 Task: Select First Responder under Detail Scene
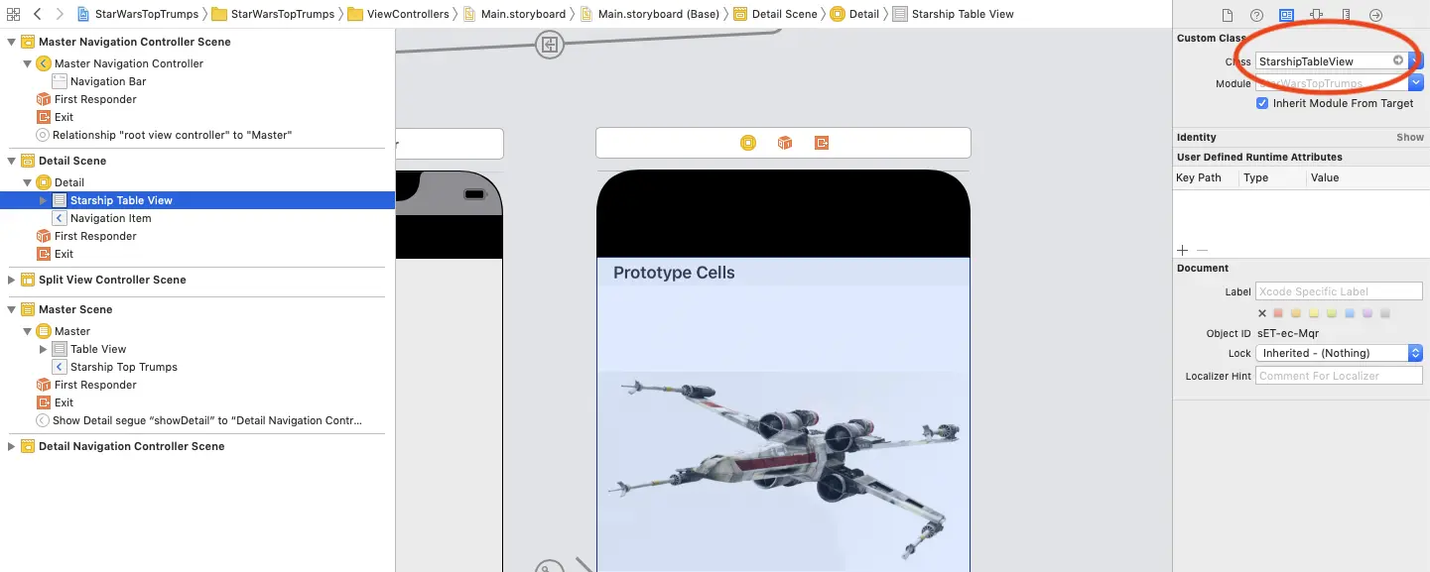(x=95, y=236)
